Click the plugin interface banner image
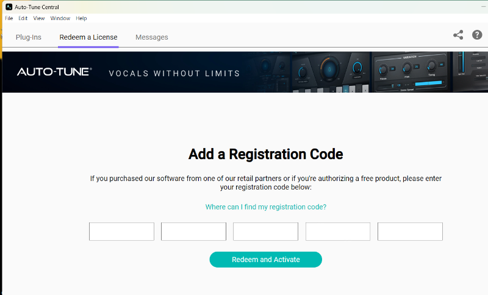This screenshot has width=488, height=295. (366, 72)
